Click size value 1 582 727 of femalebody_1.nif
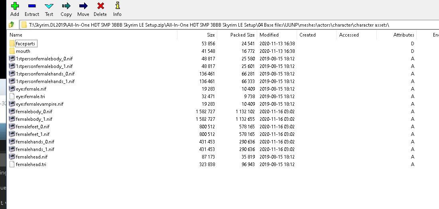 (205, 119)
